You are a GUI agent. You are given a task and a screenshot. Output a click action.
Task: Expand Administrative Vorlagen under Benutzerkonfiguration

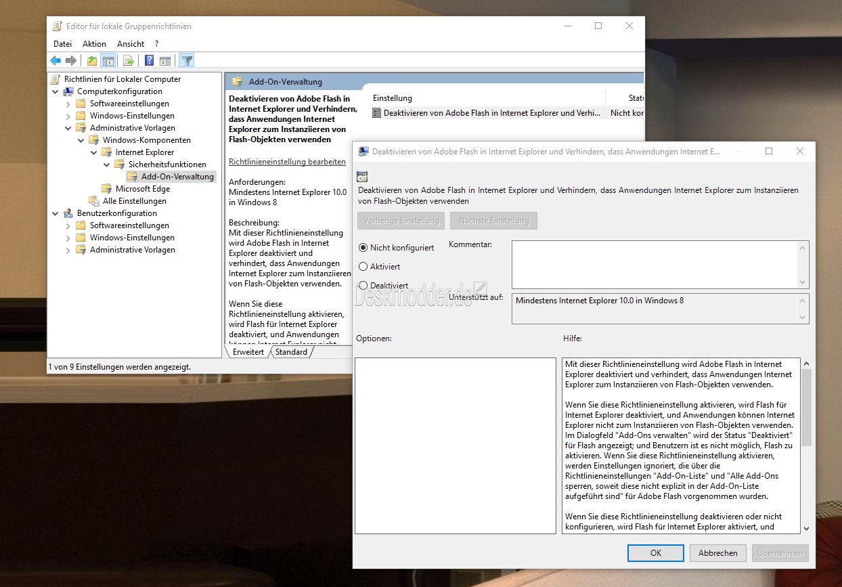68,250
